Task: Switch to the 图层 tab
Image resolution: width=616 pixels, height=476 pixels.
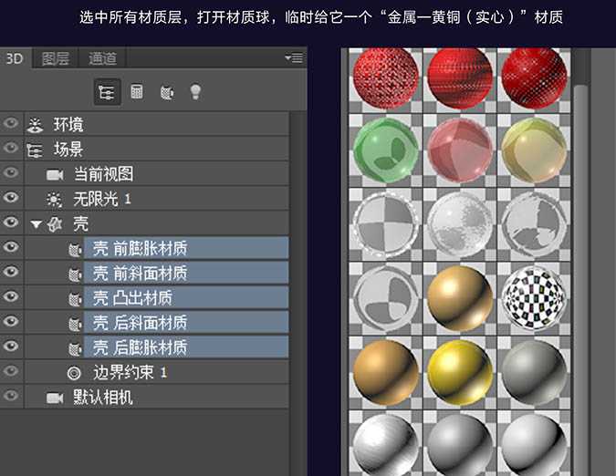Action: 56,58
